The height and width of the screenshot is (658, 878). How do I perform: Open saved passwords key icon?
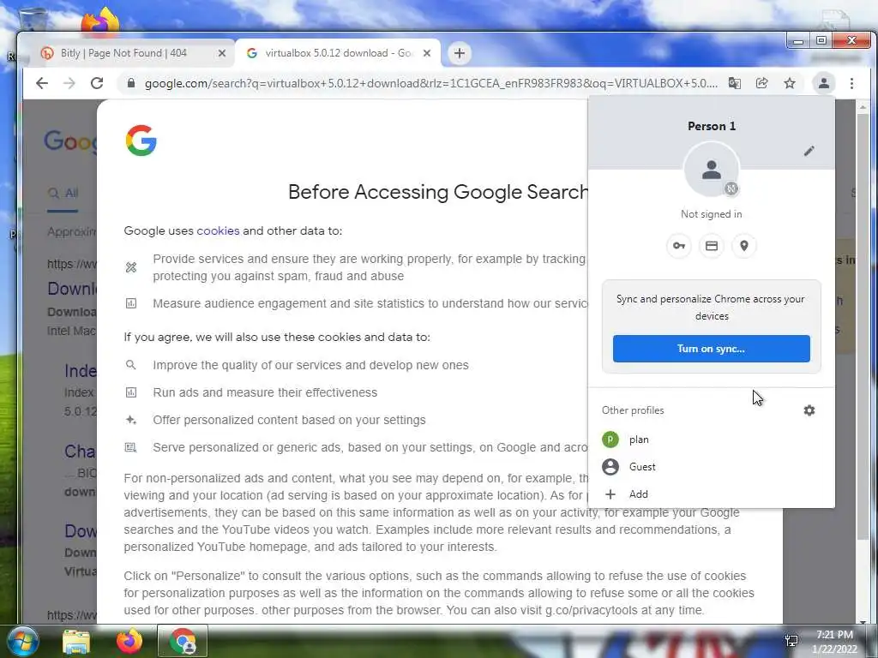[679, 246]
